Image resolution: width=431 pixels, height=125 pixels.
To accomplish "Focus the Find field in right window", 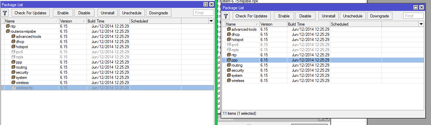I will point(413,16).
